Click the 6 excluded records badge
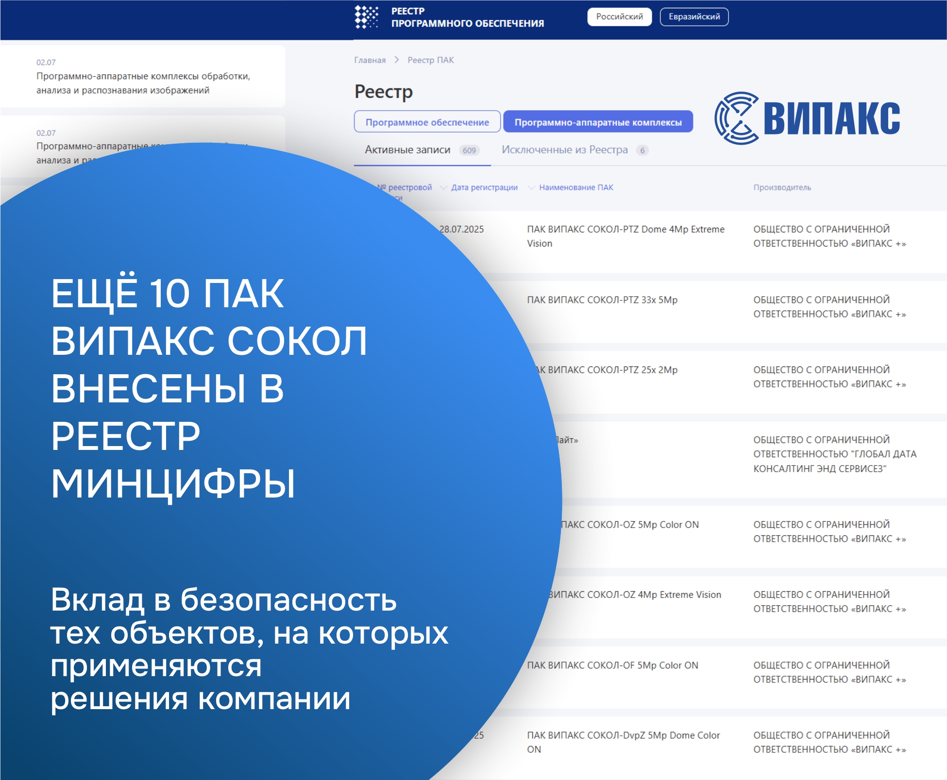This screenshot has width=947, height=780. pyautogui.click(x=642, y=150)
